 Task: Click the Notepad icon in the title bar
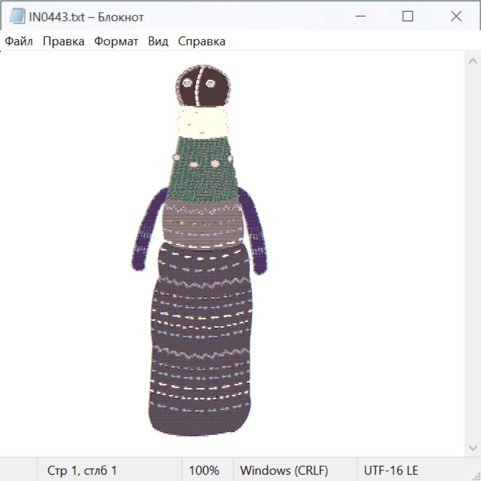point(17,17)
